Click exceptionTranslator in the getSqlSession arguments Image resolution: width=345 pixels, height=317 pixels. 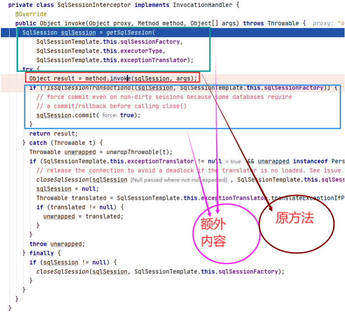(153, 61)
